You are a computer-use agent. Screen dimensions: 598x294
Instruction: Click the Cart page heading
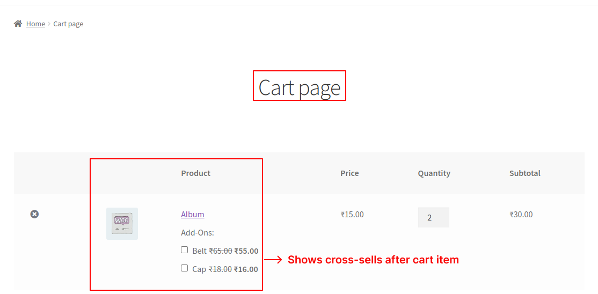tap(300, 87)
